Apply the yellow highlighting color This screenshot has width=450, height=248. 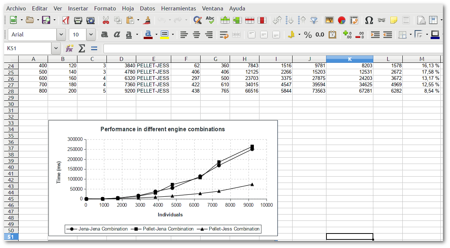click(x=165, y=35)
